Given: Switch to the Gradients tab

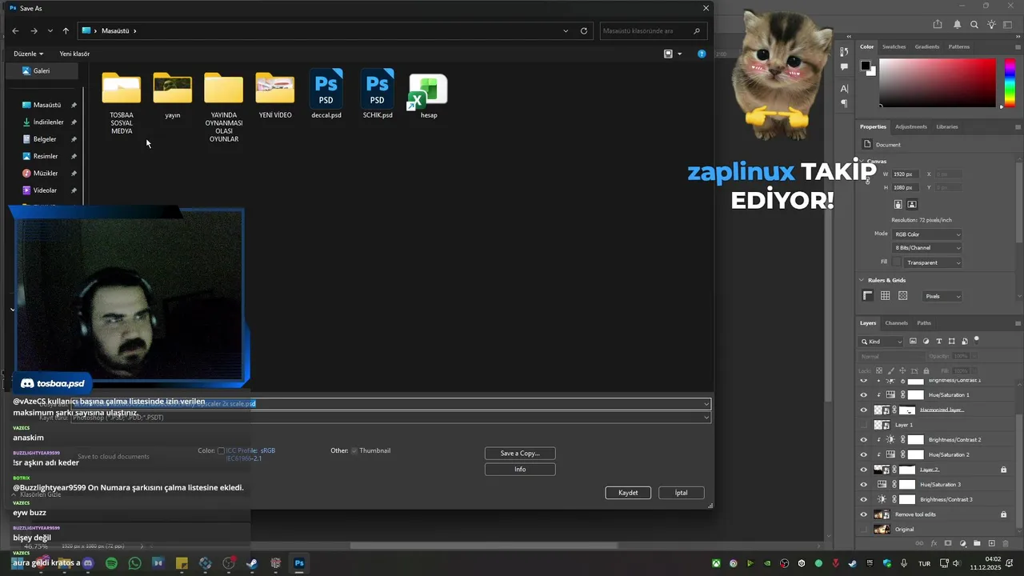Looking at the screenshot, I should pyautogui.click(x=927, y=46).
